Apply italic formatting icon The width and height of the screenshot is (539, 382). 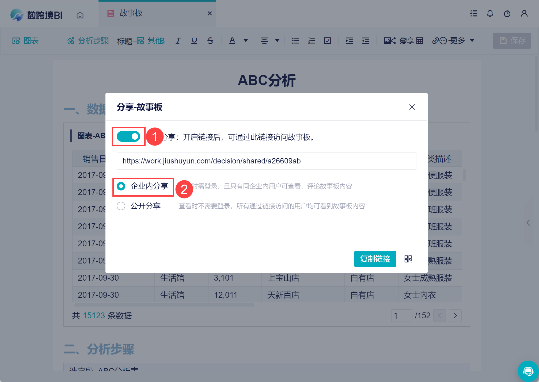tap(178, 41)
